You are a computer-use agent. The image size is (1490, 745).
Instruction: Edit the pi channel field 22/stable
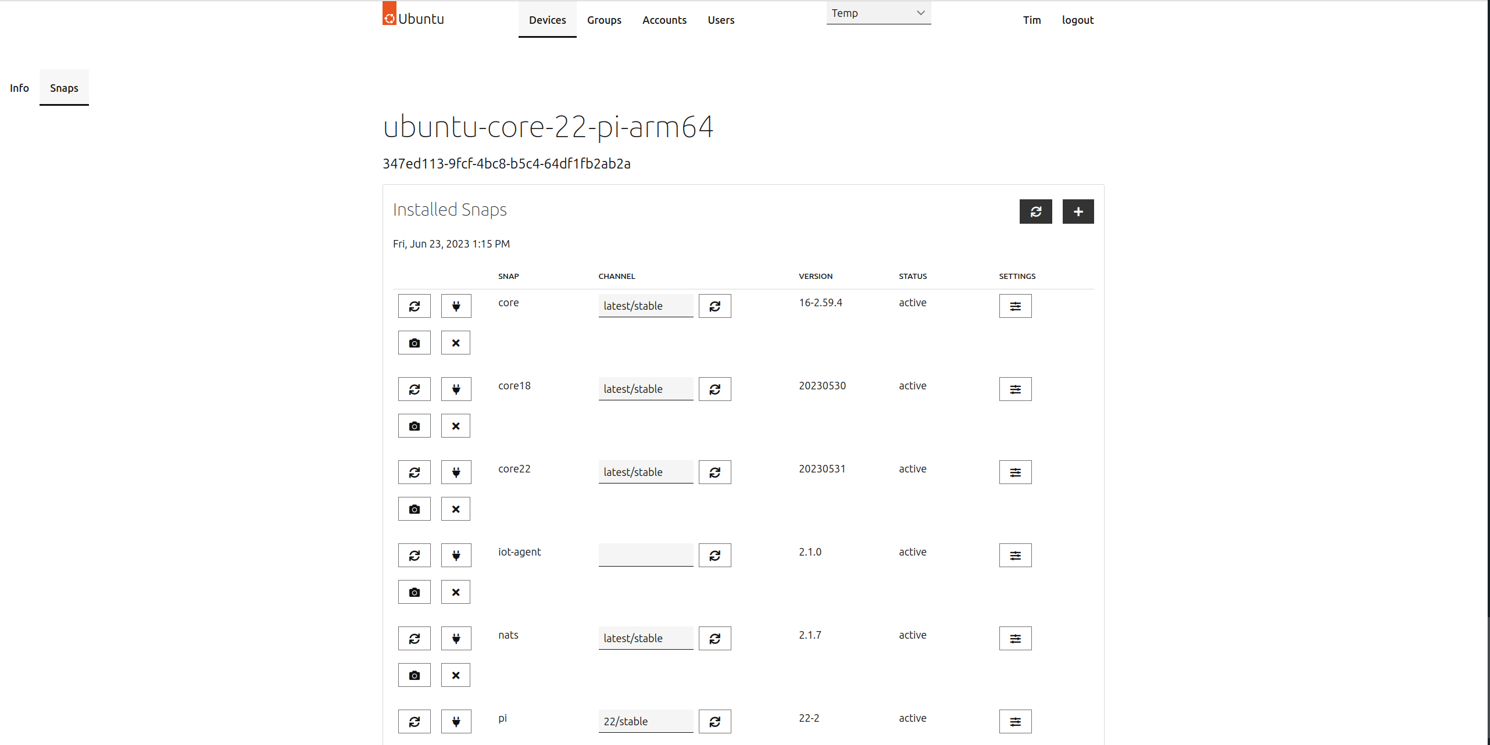point(645,721)
